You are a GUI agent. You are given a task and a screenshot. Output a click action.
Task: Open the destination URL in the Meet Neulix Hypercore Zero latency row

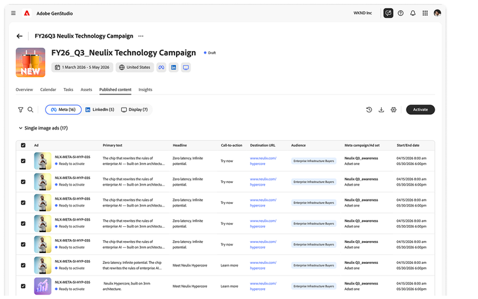263,265
